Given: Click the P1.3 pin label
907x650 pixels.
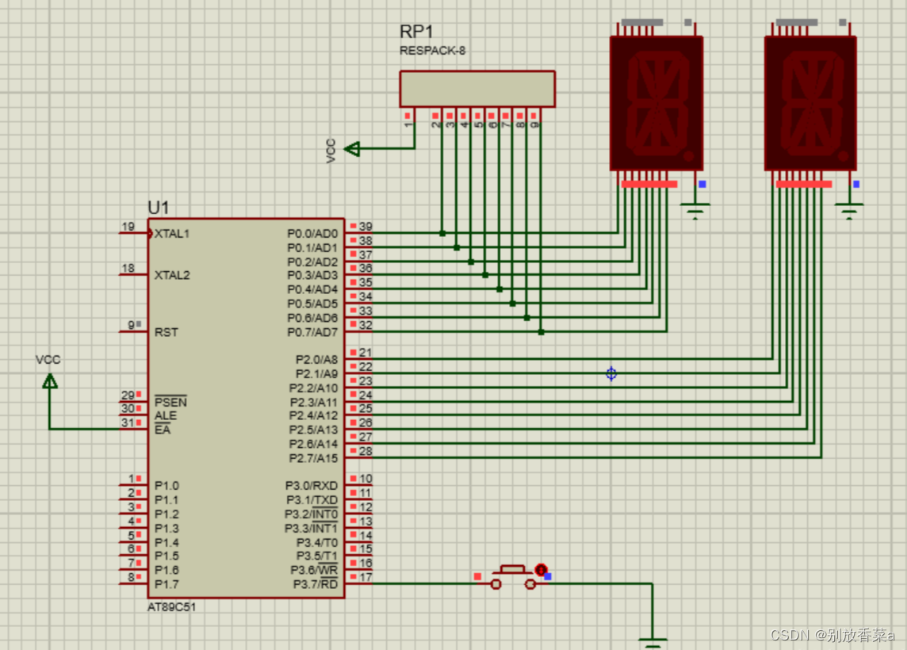Looking at the screenshot, I should [166, 529].
